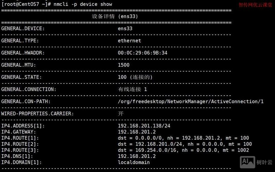Screen dimensions: 275x172
Task: Click the MAC address 00:0C:29:06:9B:34
Action: point(142,53)
